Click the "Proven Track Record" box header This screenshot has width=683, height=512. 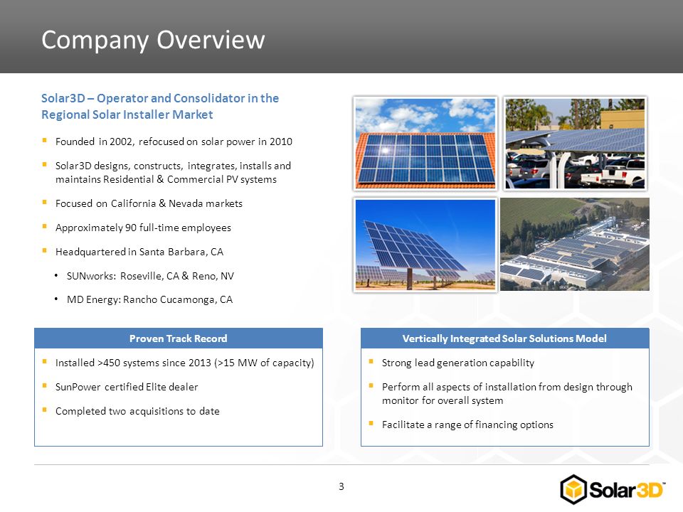pos(179,338)
